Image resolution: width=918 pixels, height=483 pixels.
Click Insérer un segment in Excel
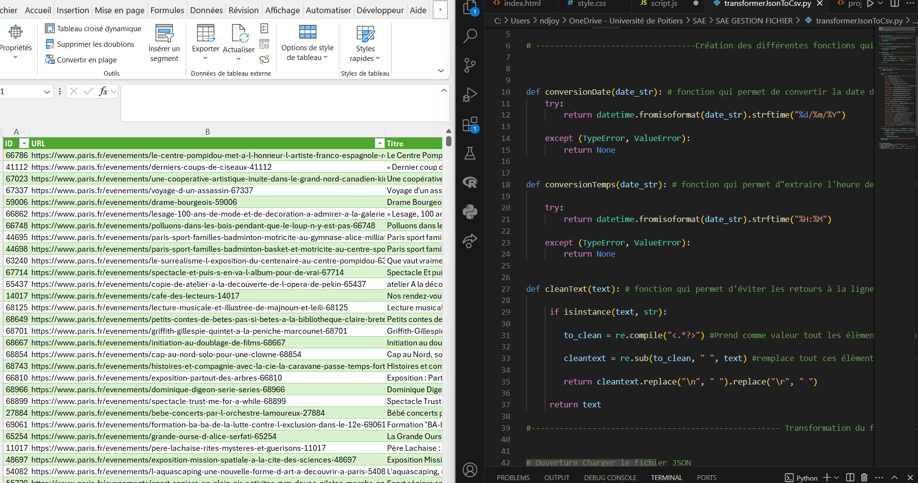tap(164, 44)
